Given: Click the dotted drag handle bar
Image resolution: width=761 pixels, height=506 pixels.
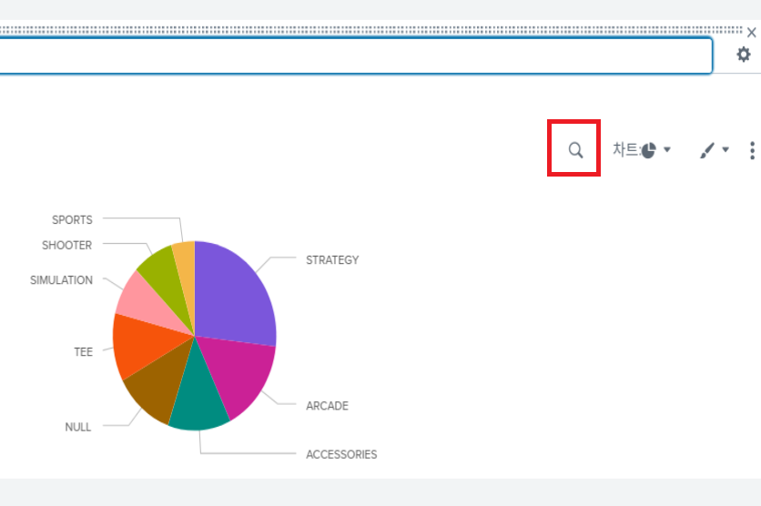Looking at the screenshot, I should (371, 30).
